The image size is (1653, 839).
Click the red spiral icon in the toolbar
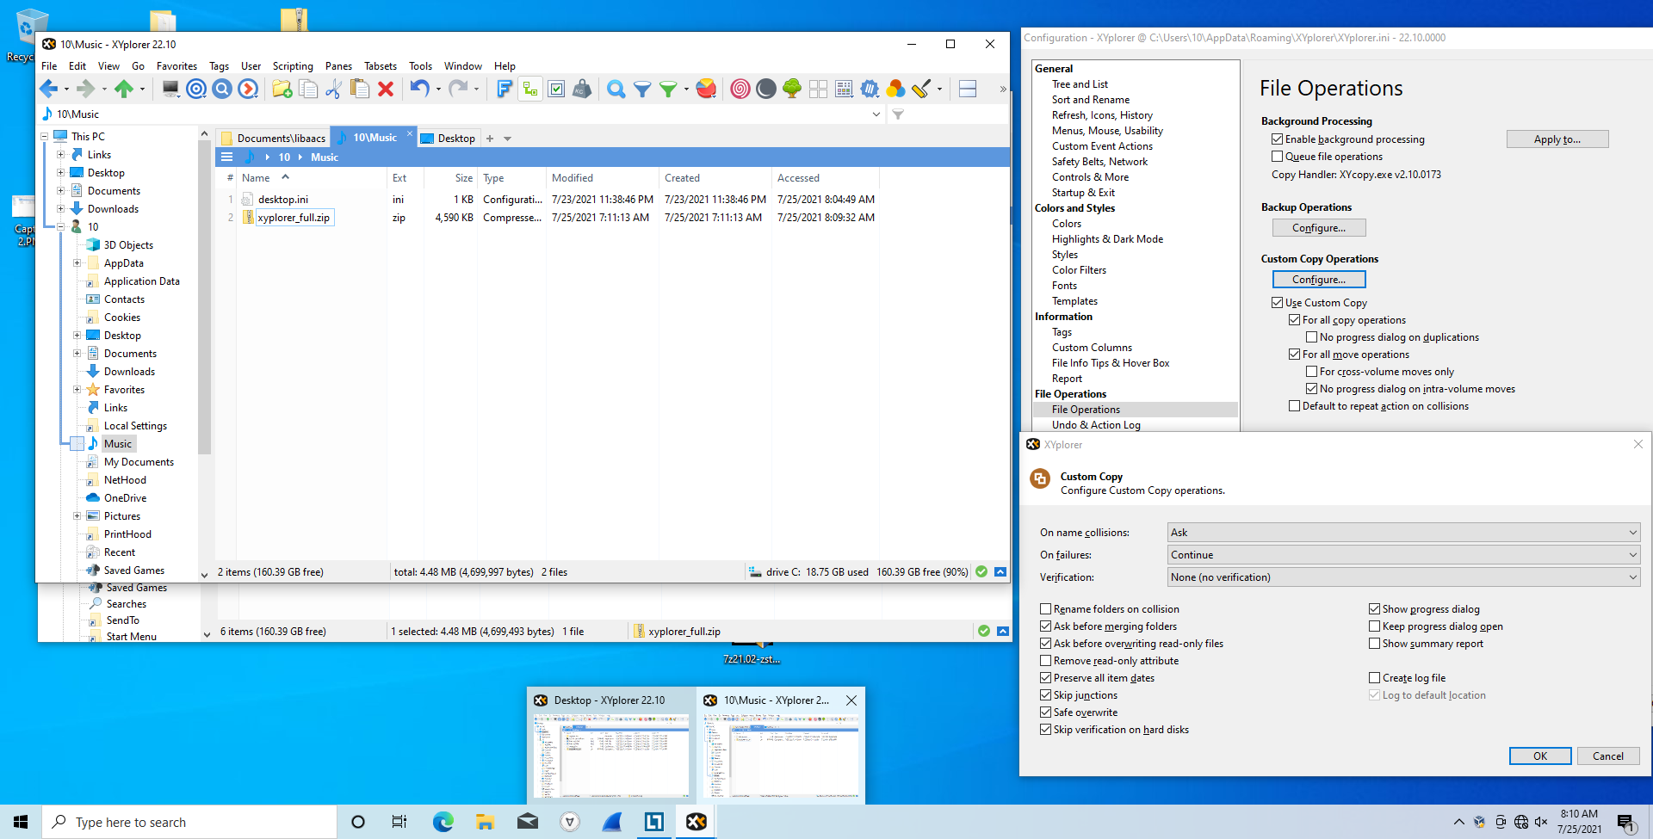[740, 89]
